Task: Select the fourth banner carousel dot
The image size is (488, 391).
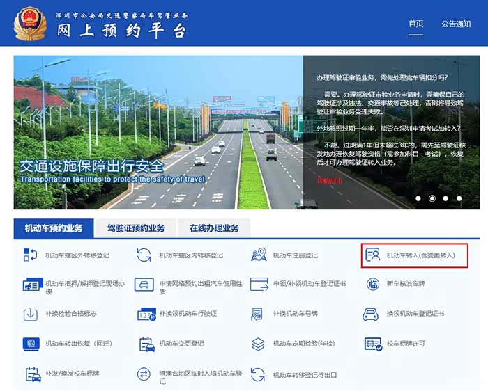Action: (x=459, y=198)
